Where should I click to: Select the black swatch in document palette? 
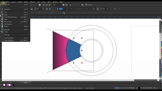(13, 85)
